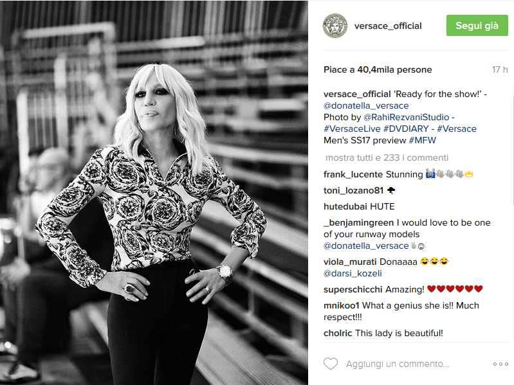Open the 17 h timestamp link
Screen dimensions: 514x385
[500, 69]
